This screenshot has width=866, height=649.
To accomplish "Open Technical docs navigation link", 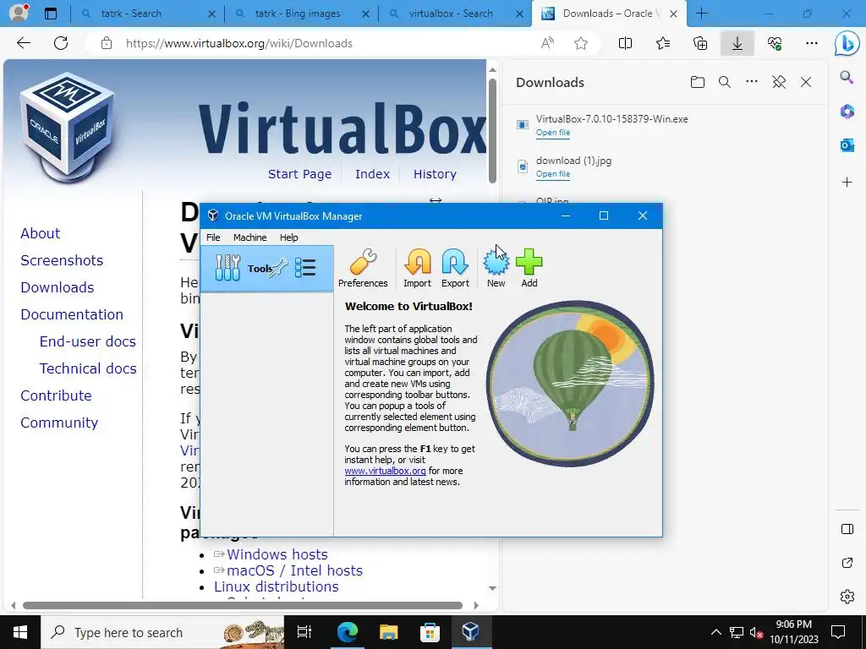I will tap(88, 368).
